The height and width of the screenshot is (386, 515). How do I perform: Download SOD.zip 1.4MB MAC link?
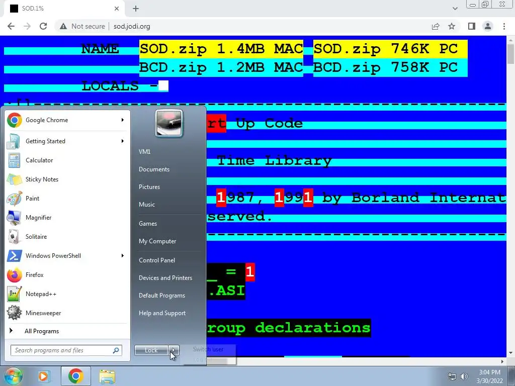(221, 49)
